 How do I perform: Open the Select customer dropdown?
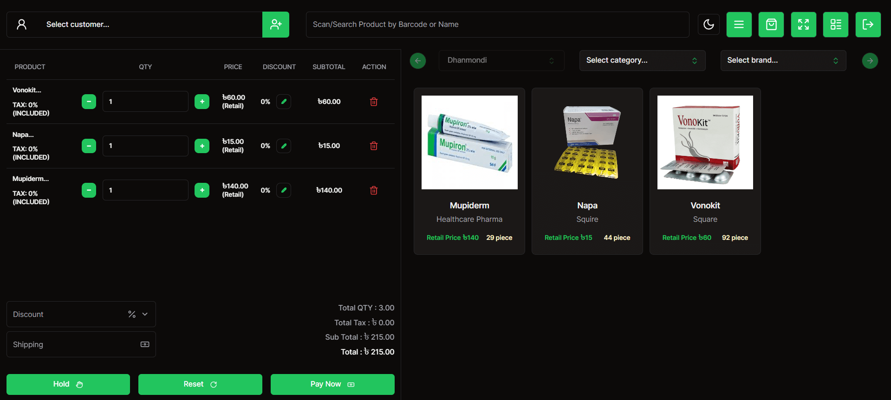click(x=135, y=25)
